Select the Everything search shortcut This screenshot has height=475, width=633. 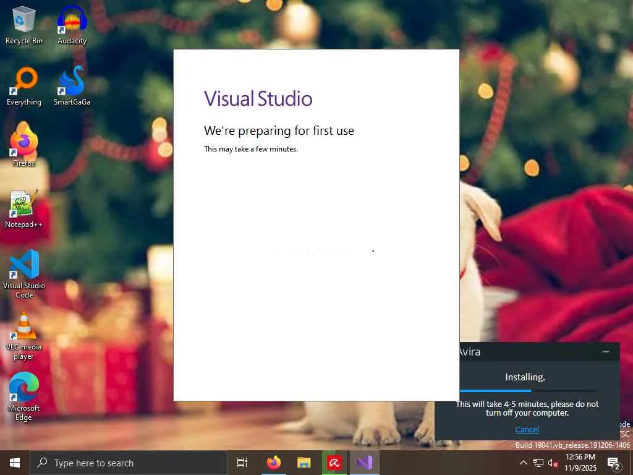24,87
